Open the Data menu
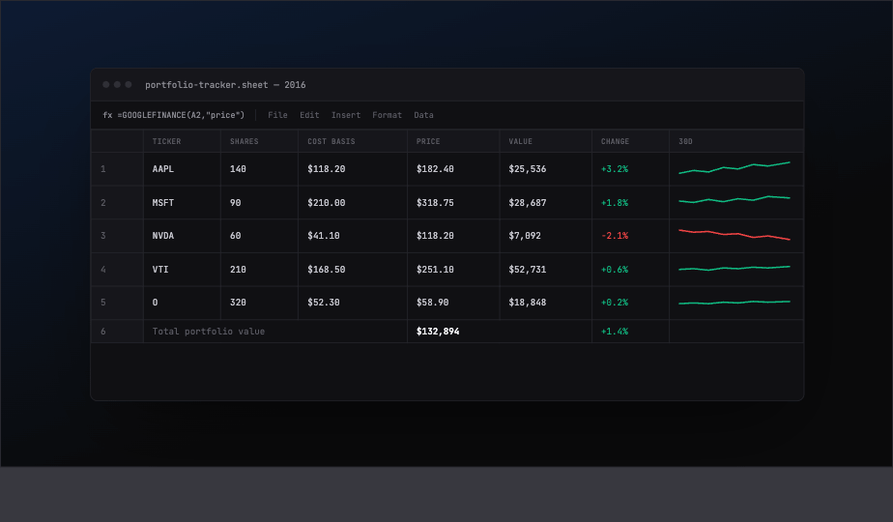Viewport: 893px width, 522px height. 423,115
